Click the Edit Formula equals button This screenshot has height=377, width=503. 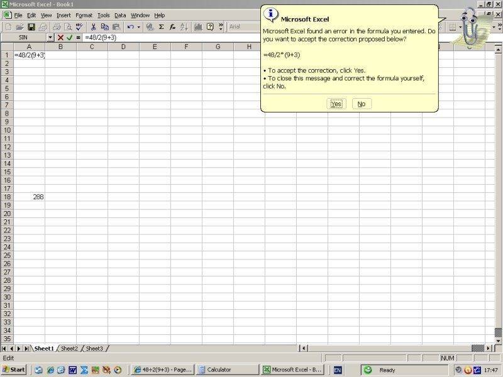coord(78,38)
